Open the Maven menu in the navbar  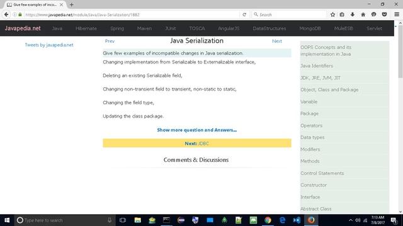144,28
